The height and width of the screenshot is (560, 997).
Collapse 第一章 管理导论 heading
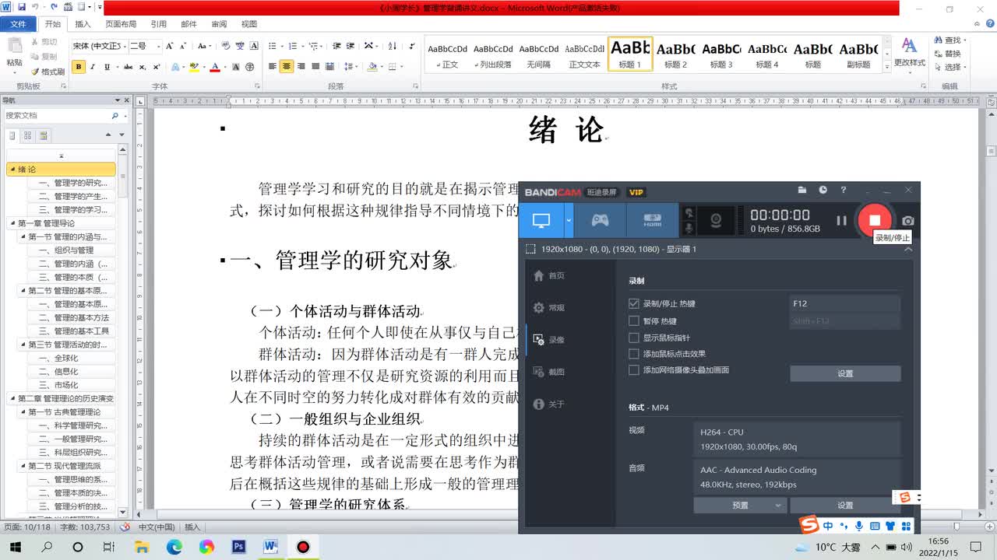coord(12,223)
